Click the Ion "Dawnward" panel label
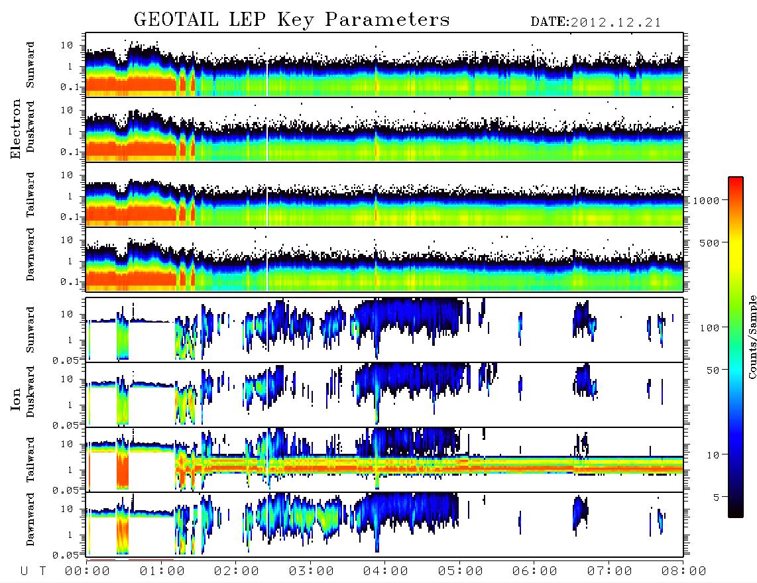 [x=30, y=519]
